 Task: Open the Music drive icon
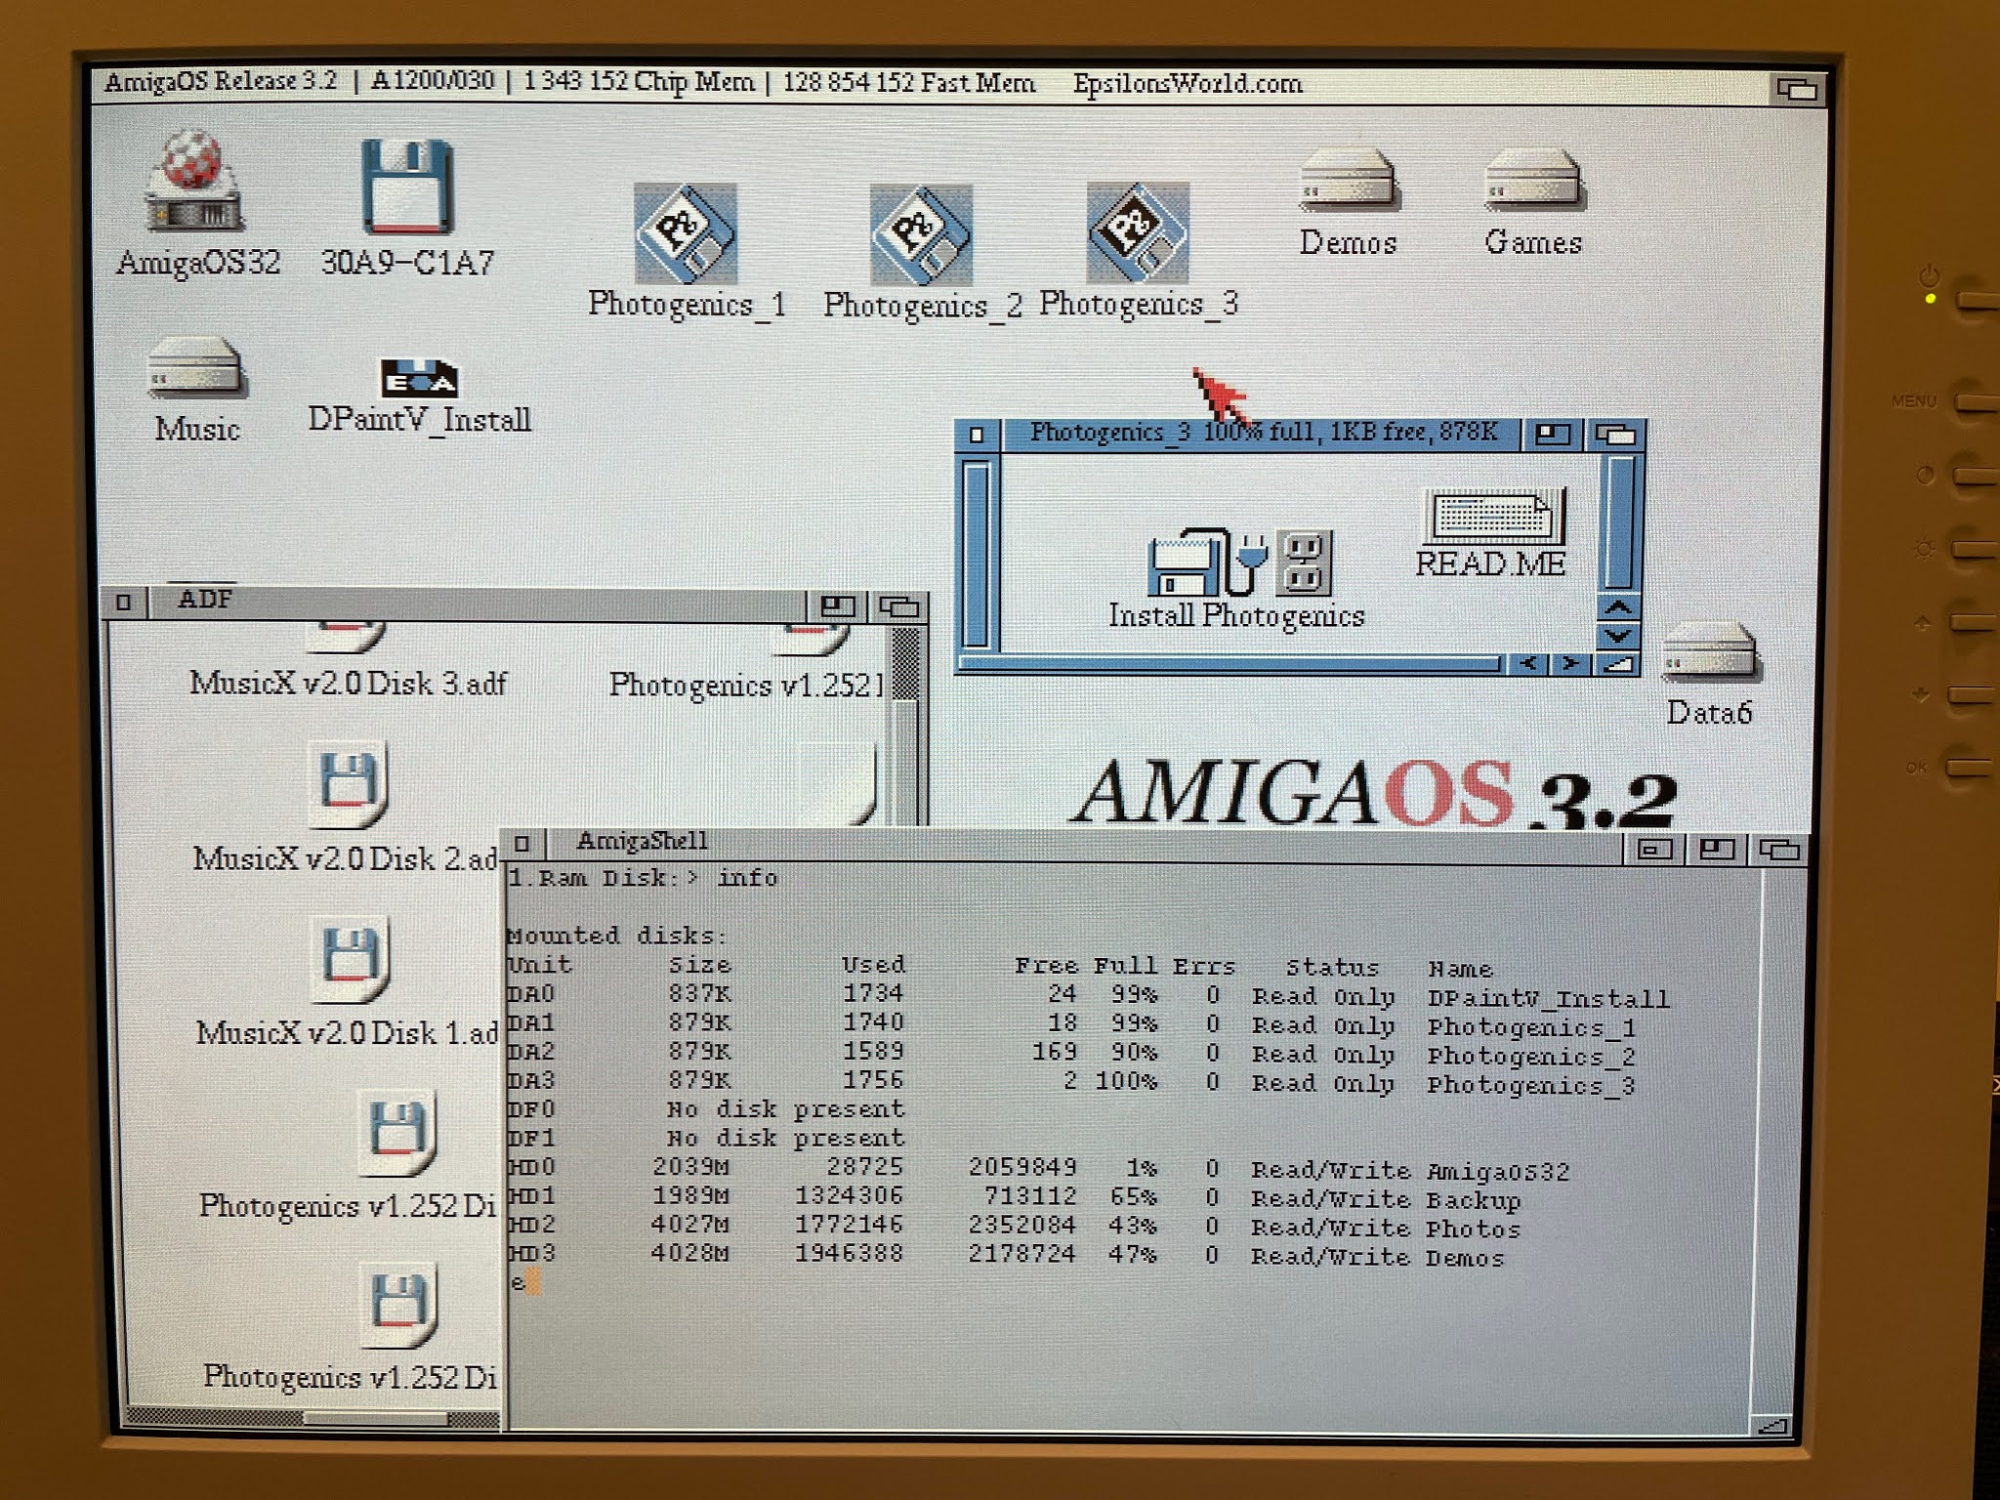click(195, 367)
